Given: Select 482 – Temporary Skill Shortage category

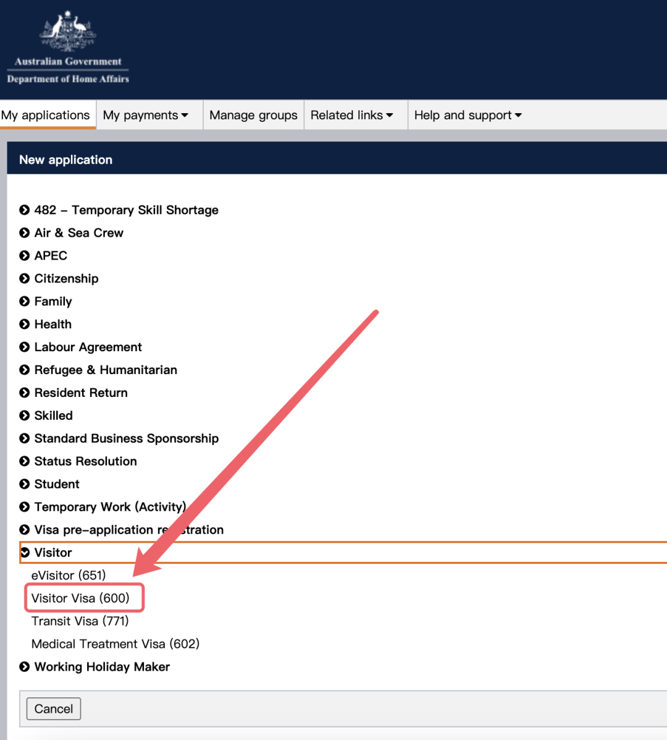Looking at the screenshot, I should pos(127,210).
